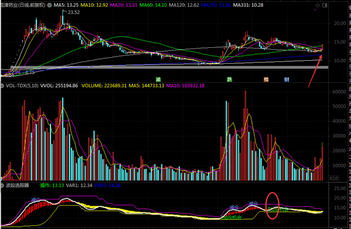Select the MA20 magenta average label
351x229 pixels.
click(124, 5)
